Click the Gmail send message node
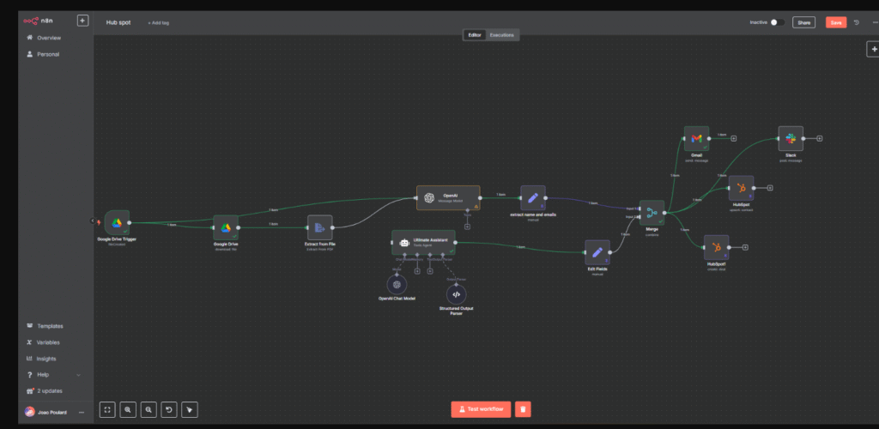Screen dimensions: 879x429 (696, 138)
